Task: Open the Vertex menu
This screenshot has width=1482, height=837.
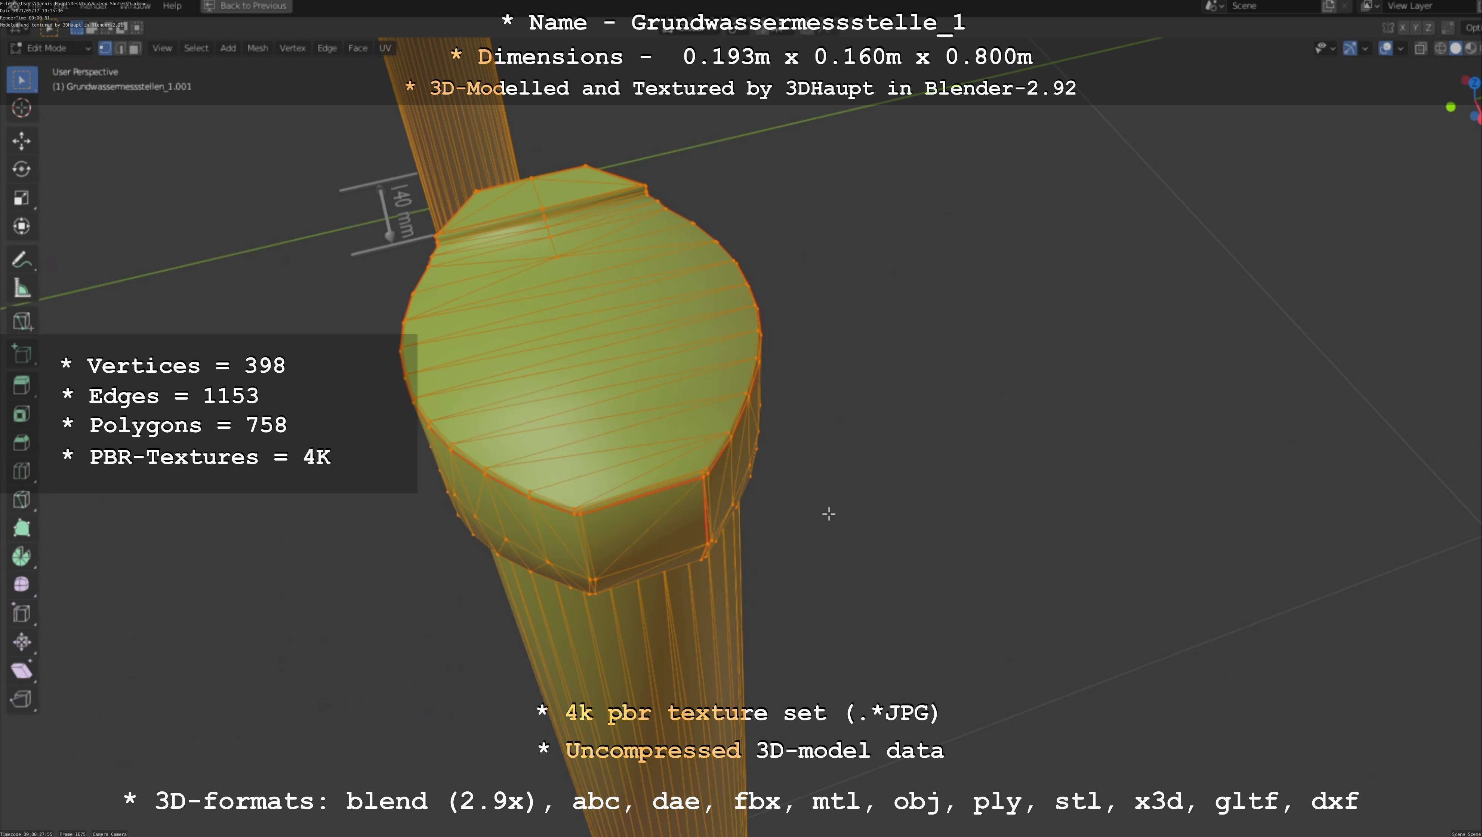Action: [x=292, y=48]
